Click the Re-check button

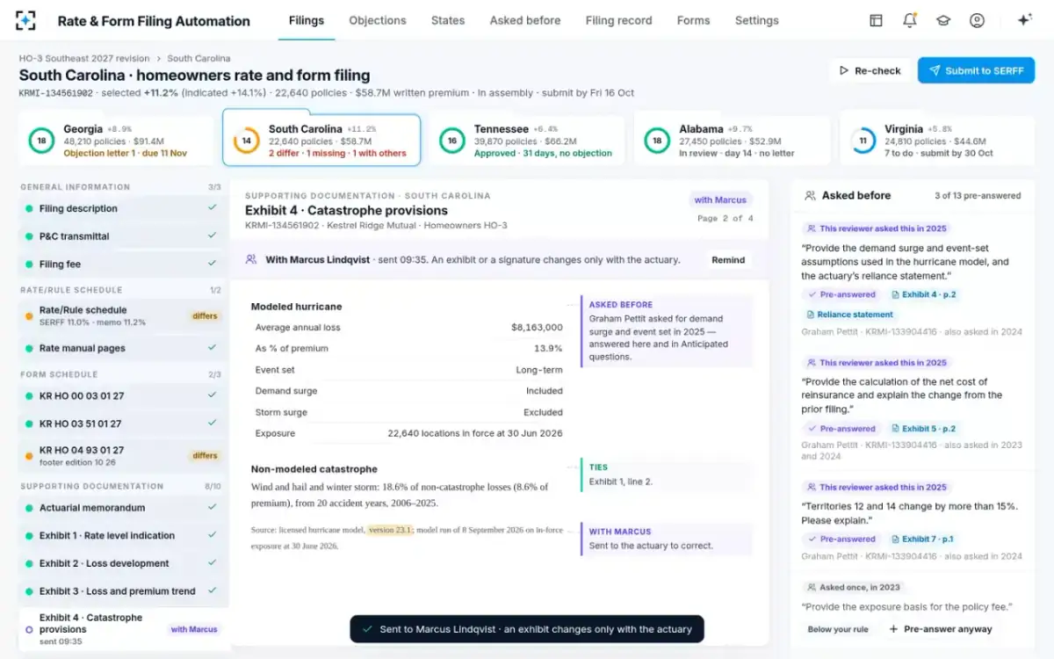point(870,70)
